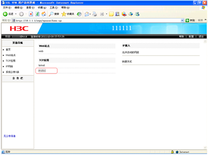This screenshot has width=208, height=155.
Task: Launch the mstsc TCP application link
Action: click(42, 71)
